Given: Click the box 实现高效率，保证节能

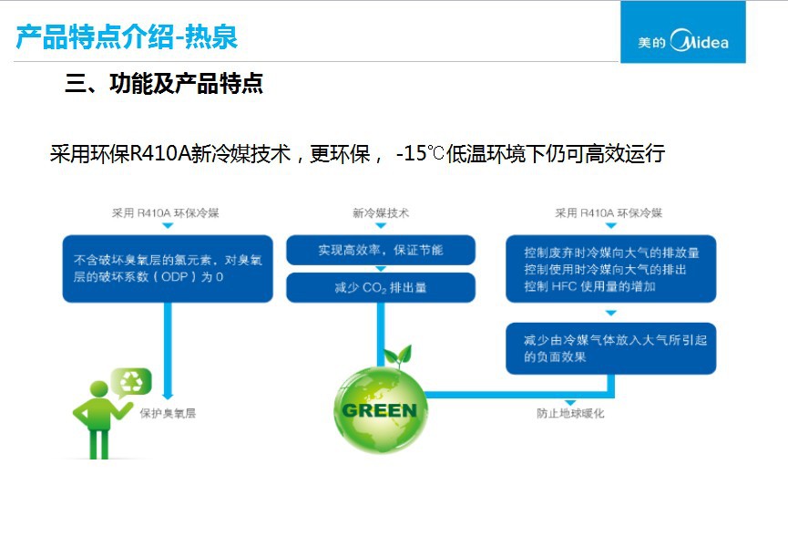Looking at the screenshot, I should click(x=381, y=250).
